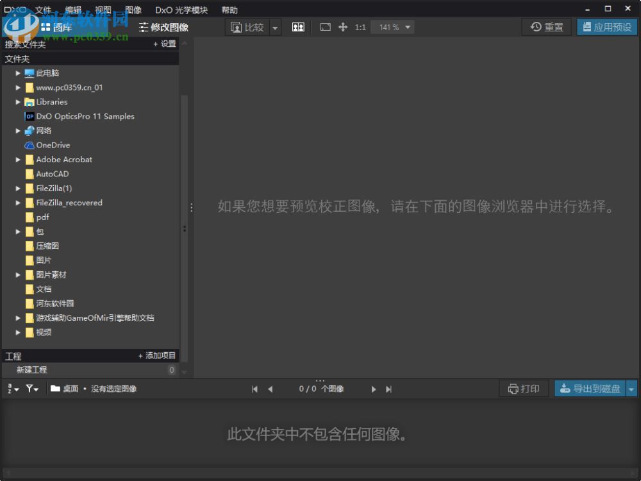Open the DxO 光学模块 menu
The height and width of the screenshot is (481, 641).
point(181,10)
